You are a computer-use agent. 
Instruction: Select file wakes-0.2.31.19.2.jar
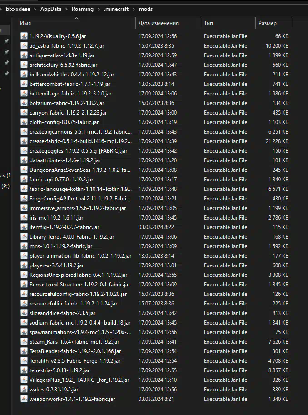[x=54, y=389]
